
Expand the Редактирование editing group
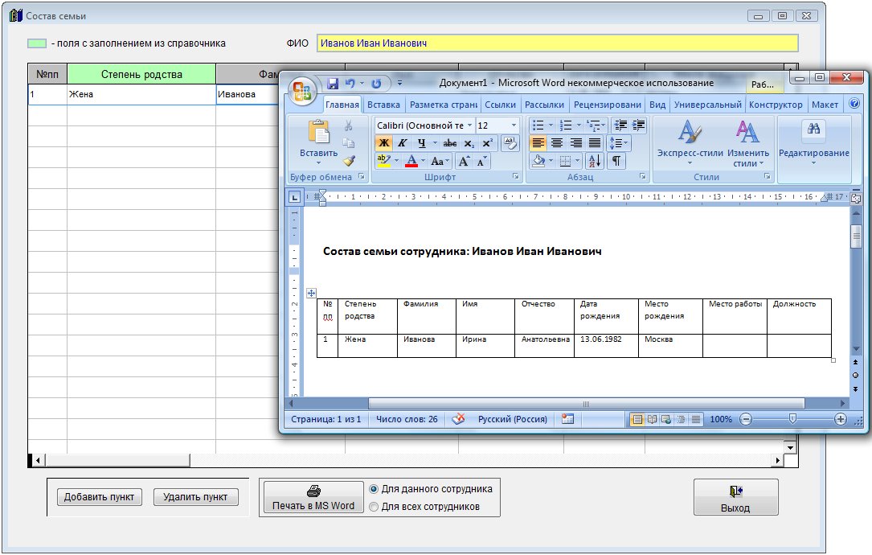(x=813, y=141)
